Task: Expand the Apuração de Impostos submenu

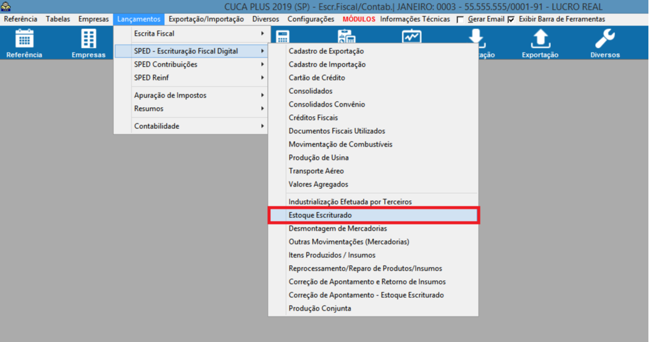Action: coord(191,95)
